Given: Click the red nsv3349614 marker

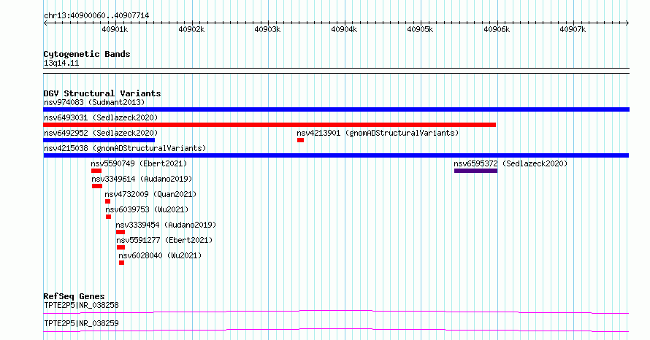Looking at the screenshot, I should 97,186.
